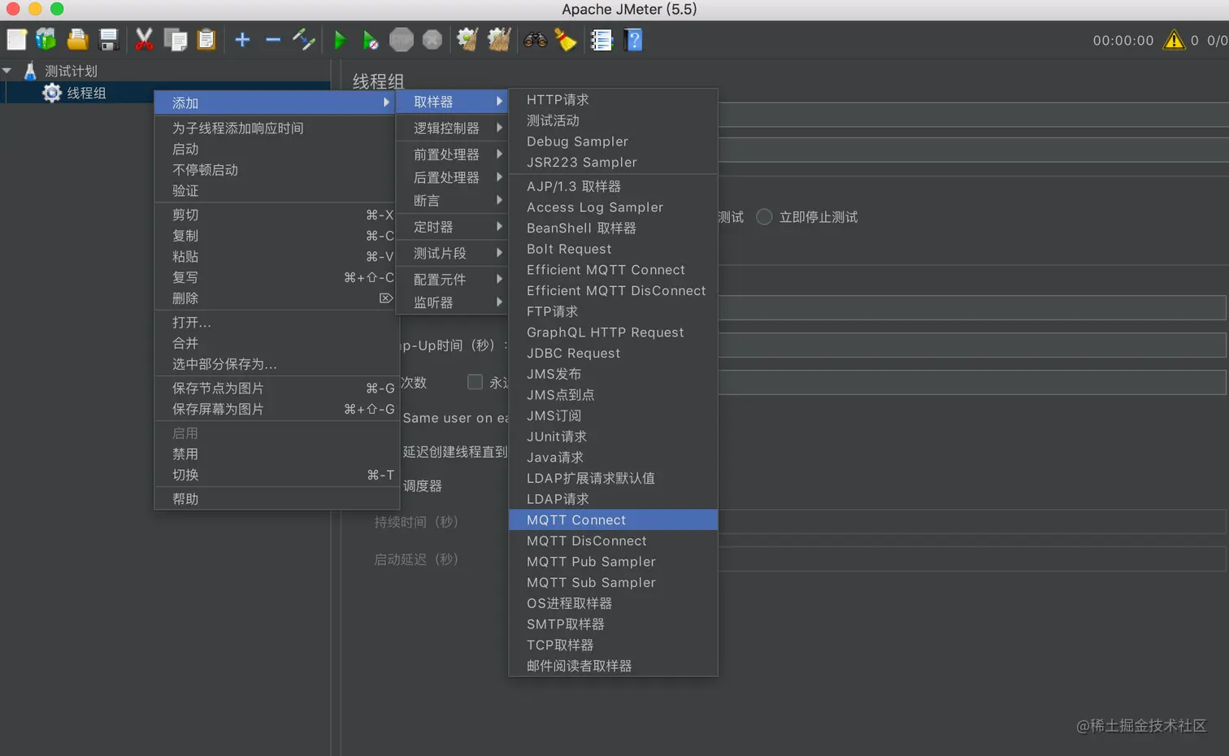Click the Clear results gear-broom icon
Image resolution: width=1229 pixels, height=756 pixels.
pyautogui.click(x=467, y=40)
